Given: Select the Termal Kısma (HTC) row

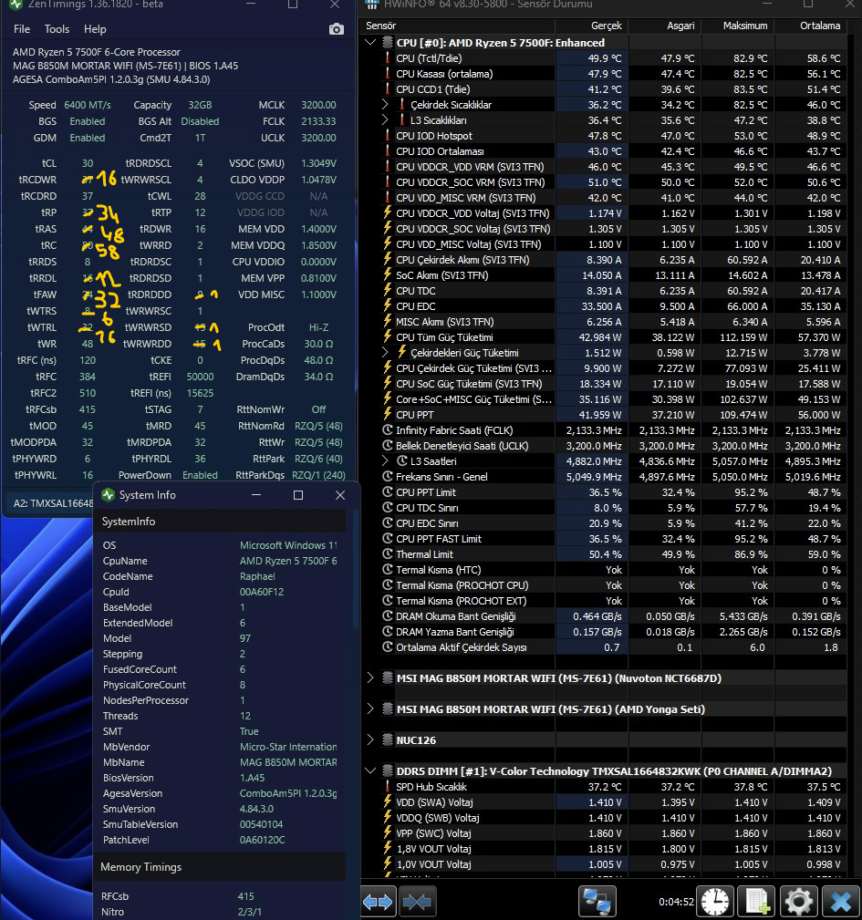Looking at the screenshot, I should point(604,569).
